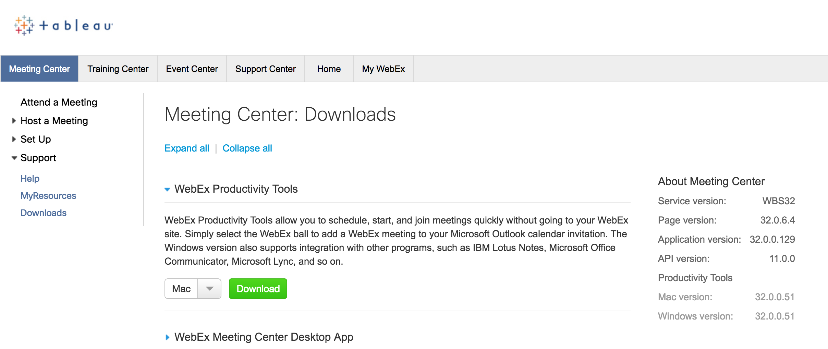Switch to the Training Center tab

pos(118,69)
